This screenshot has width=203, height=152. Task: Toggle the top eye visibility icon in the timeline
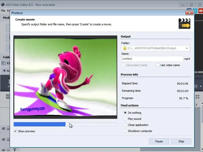[x=4, y=128]
